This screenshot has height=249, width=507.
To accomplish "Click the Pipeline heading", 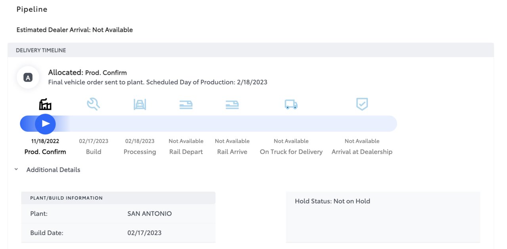I will [x=32, y=10].
